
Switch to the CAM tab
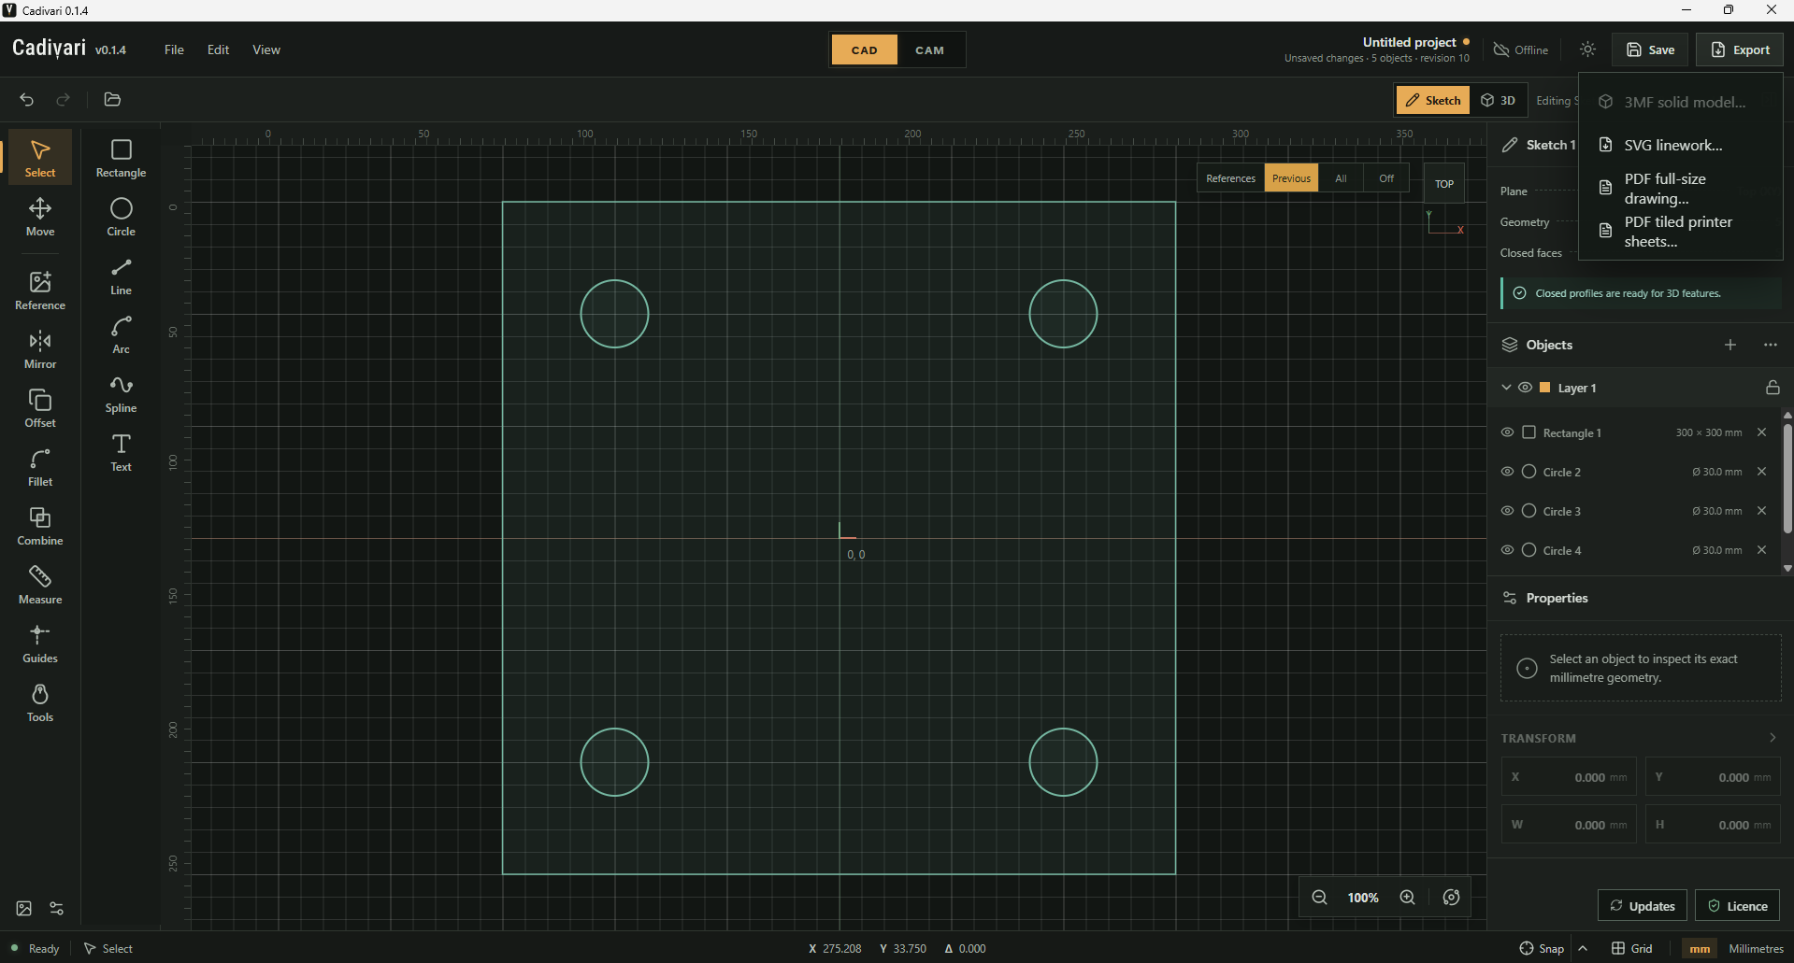(x=929, y=50)
